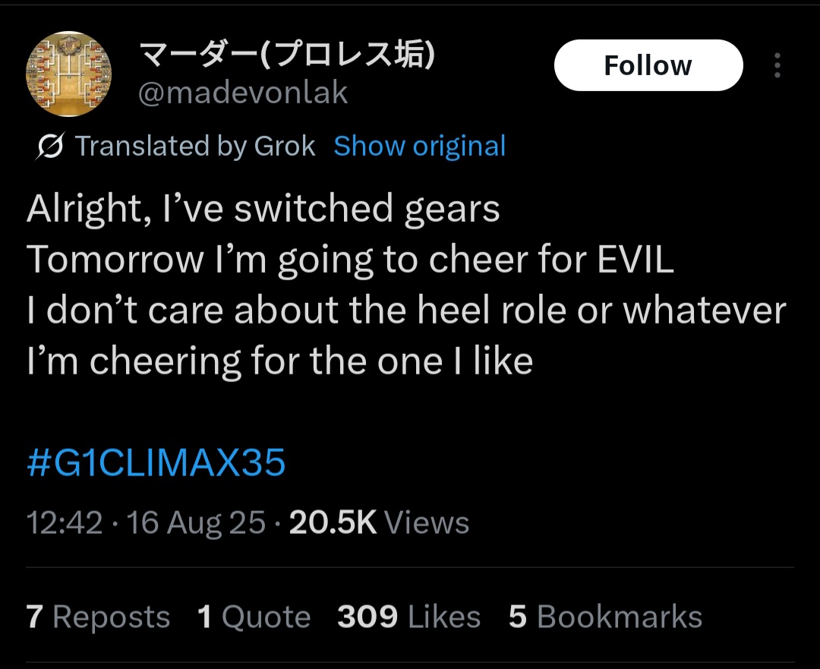The height and width of the screenshot is (669, 820).
Task: Click the Translated by Grok label
Action: point(195,147)
